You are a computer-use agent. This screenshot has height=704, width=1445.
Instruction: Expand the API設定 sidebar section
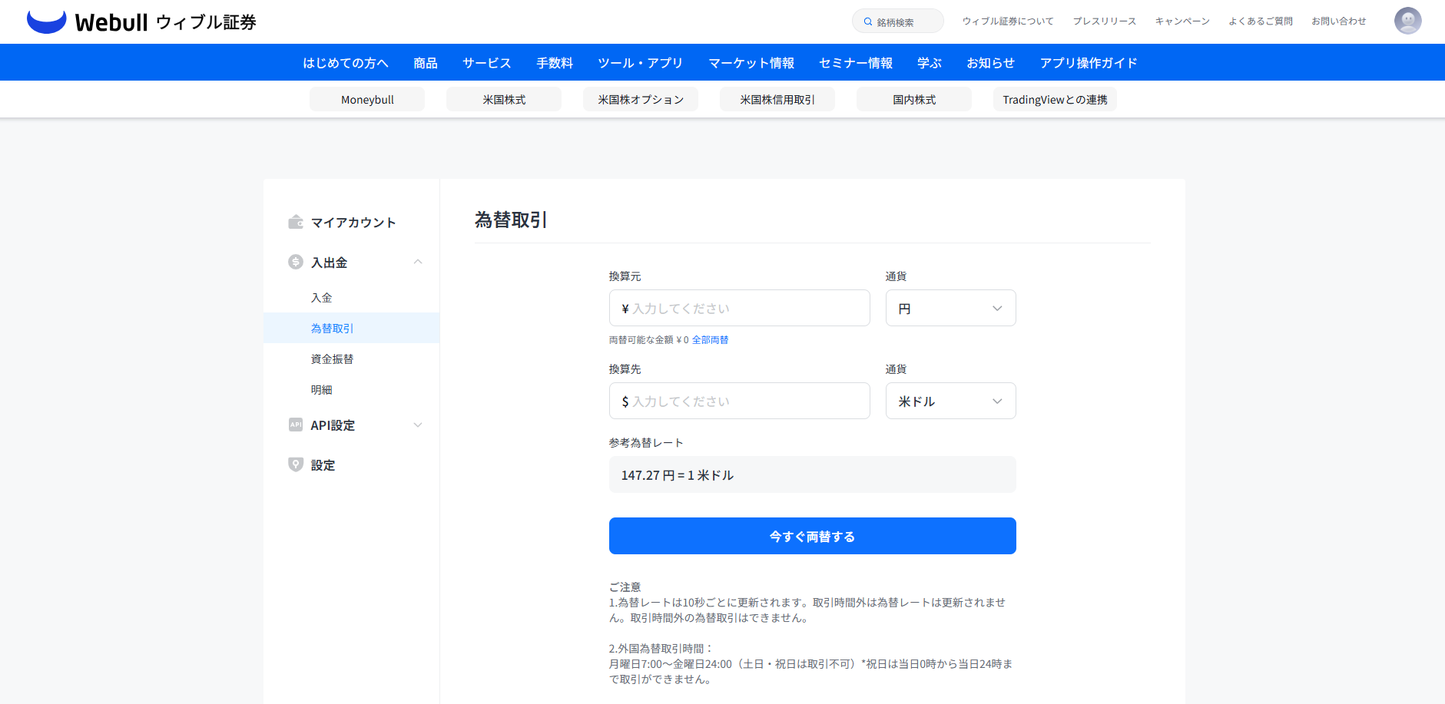[x=418, y=425]
